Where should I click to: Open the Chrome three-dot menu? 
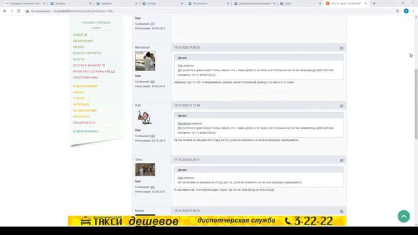(413, 11)
